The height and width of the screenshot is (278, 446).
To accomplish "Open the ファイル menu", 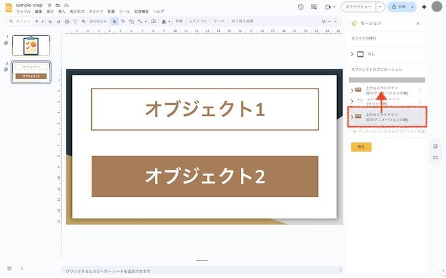I will pyautogui.click(x=23, y=11).
